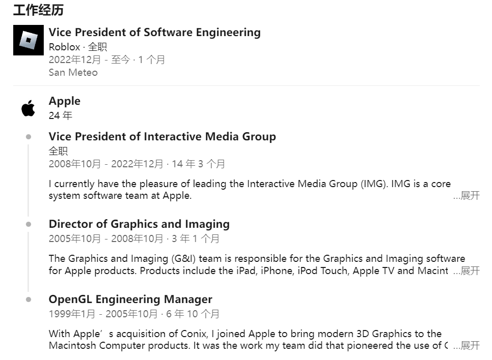Select the timeline dot beside OpenGL Engineering Manager
Image resolution: width=492 pixels, height=360 pixels.
tap(28, 299)
